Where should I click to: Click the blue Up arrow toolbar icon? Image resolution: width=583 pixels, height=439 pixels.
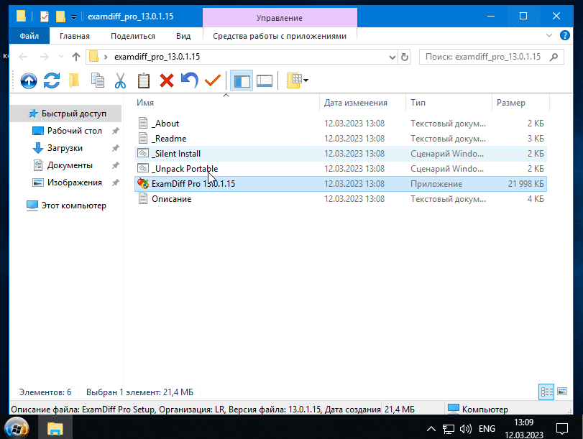29,80
